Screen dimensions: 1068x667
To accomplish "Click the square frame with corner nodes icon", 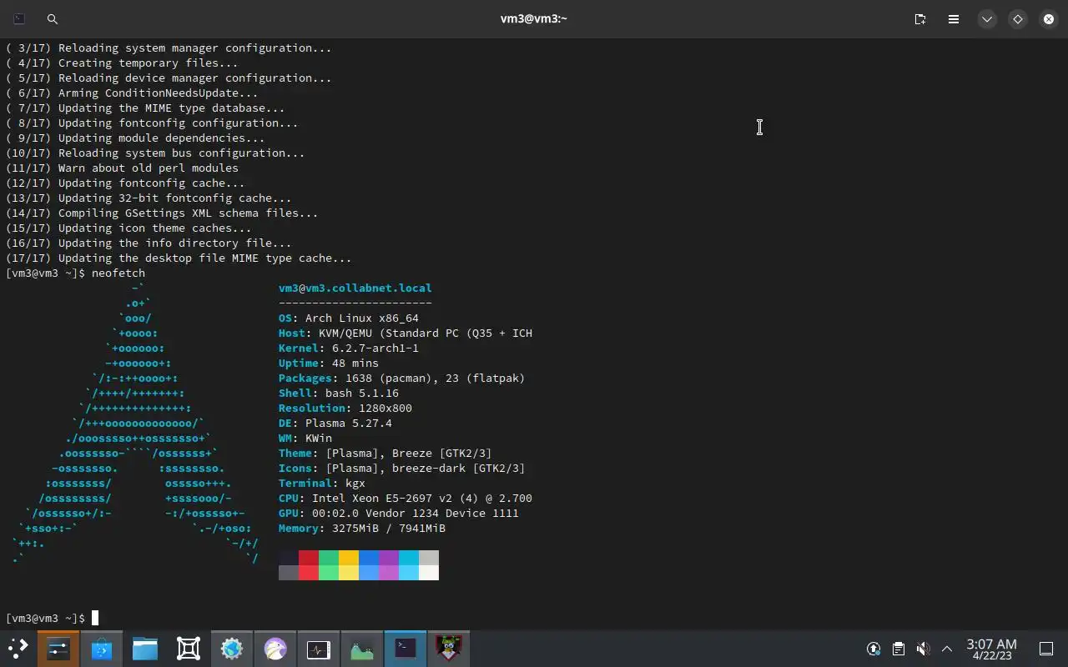I will [x=189, y=649].
